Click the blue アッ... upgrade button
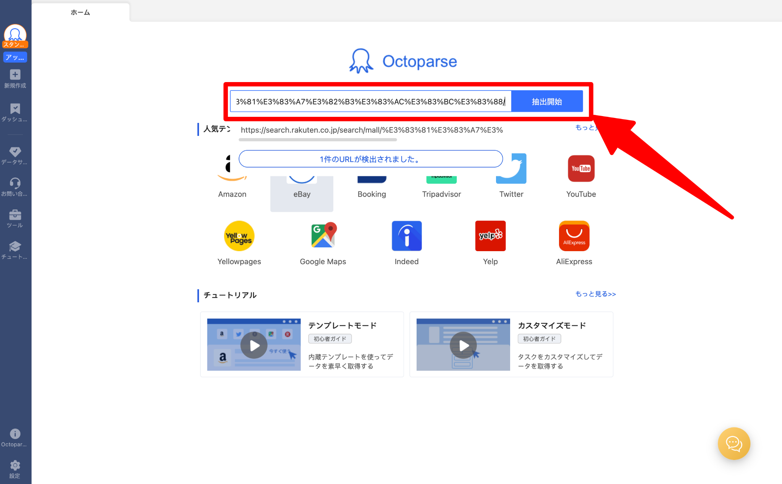Viewport: 782px width, 484px height. coord(15,58)
